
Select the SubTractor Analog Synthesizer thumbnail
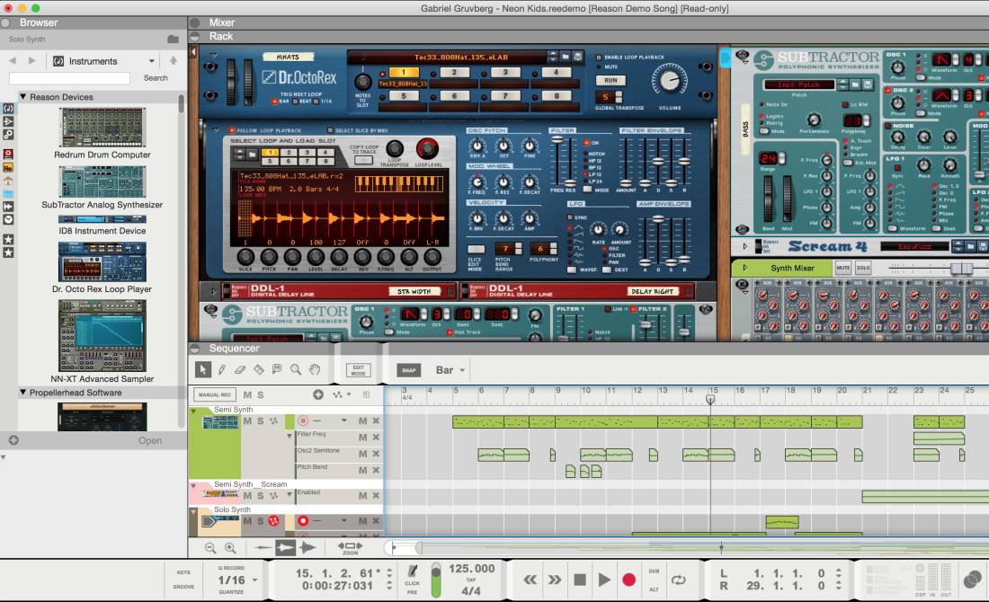tap(102, 181)
